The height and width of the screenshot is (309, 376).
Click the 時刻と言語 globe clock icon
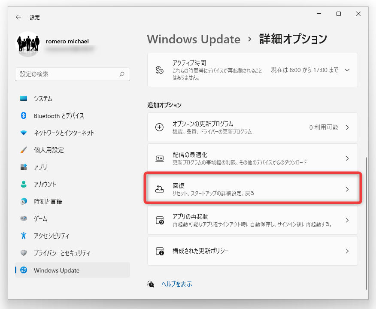pyautogui.click(x=24, y=201)
